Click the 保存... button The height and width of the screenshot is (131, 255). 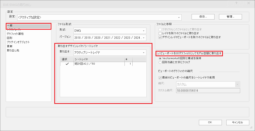[203, 17]
